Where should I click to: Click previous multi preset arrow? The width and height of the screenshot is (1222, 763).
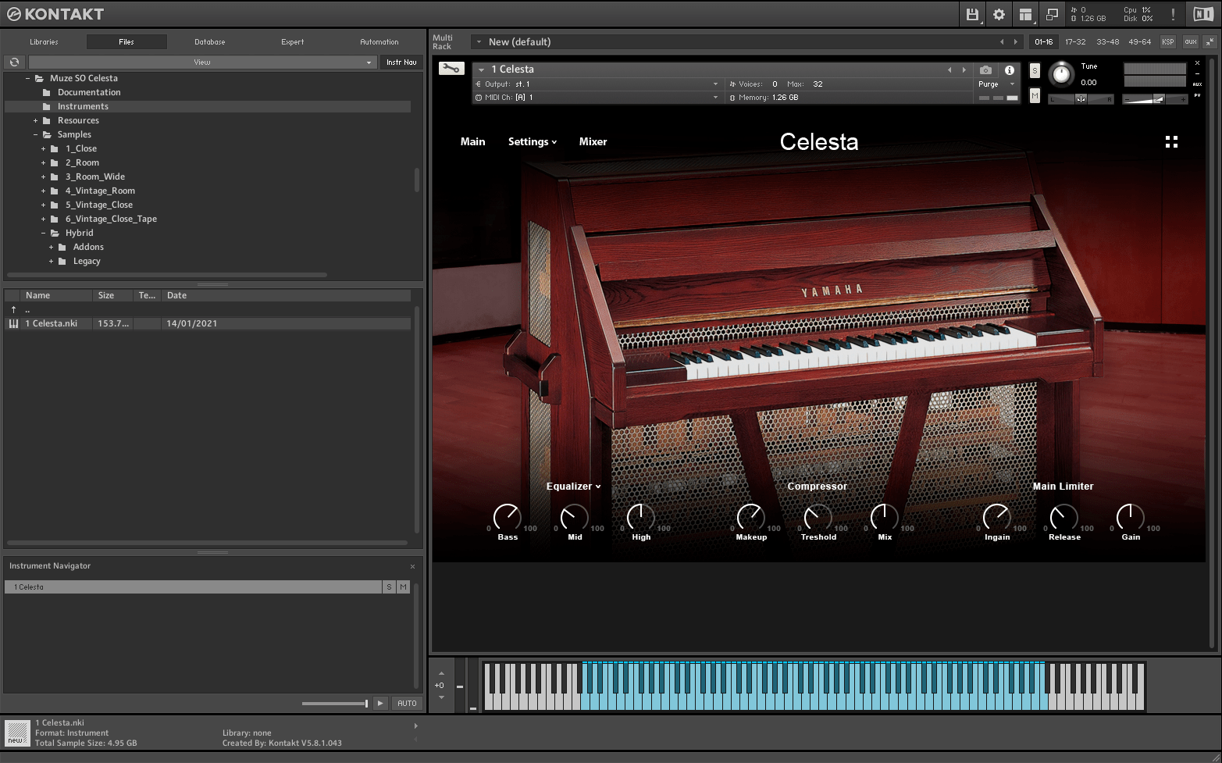point(1002,41)
